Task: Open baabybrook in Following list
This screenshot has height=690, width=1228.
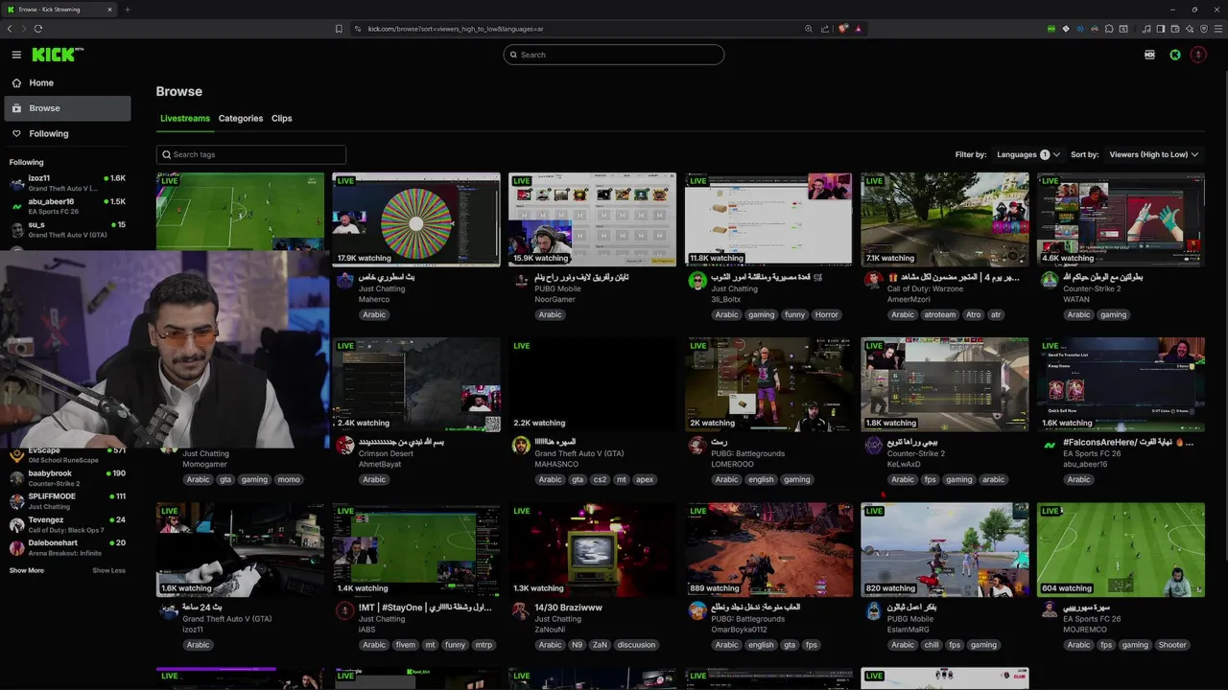Action: pos(67,477)
